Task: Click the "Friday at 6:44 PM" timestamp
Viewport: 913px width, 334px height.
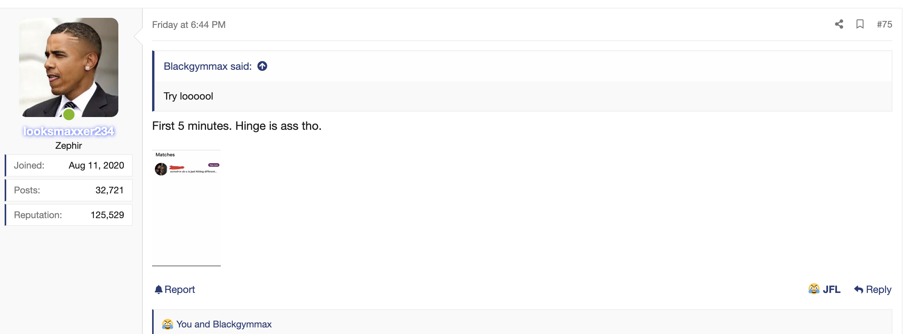Action: click(x=189, y=25)
